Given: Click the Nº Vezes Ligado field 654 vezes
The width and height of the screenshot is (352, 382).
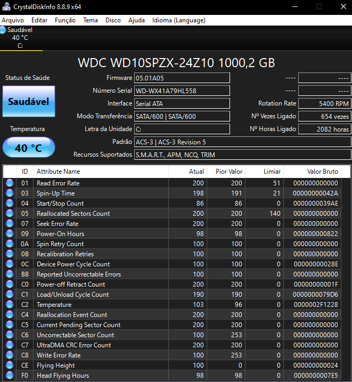Looking at the screenshot, I should coord(325,117).
